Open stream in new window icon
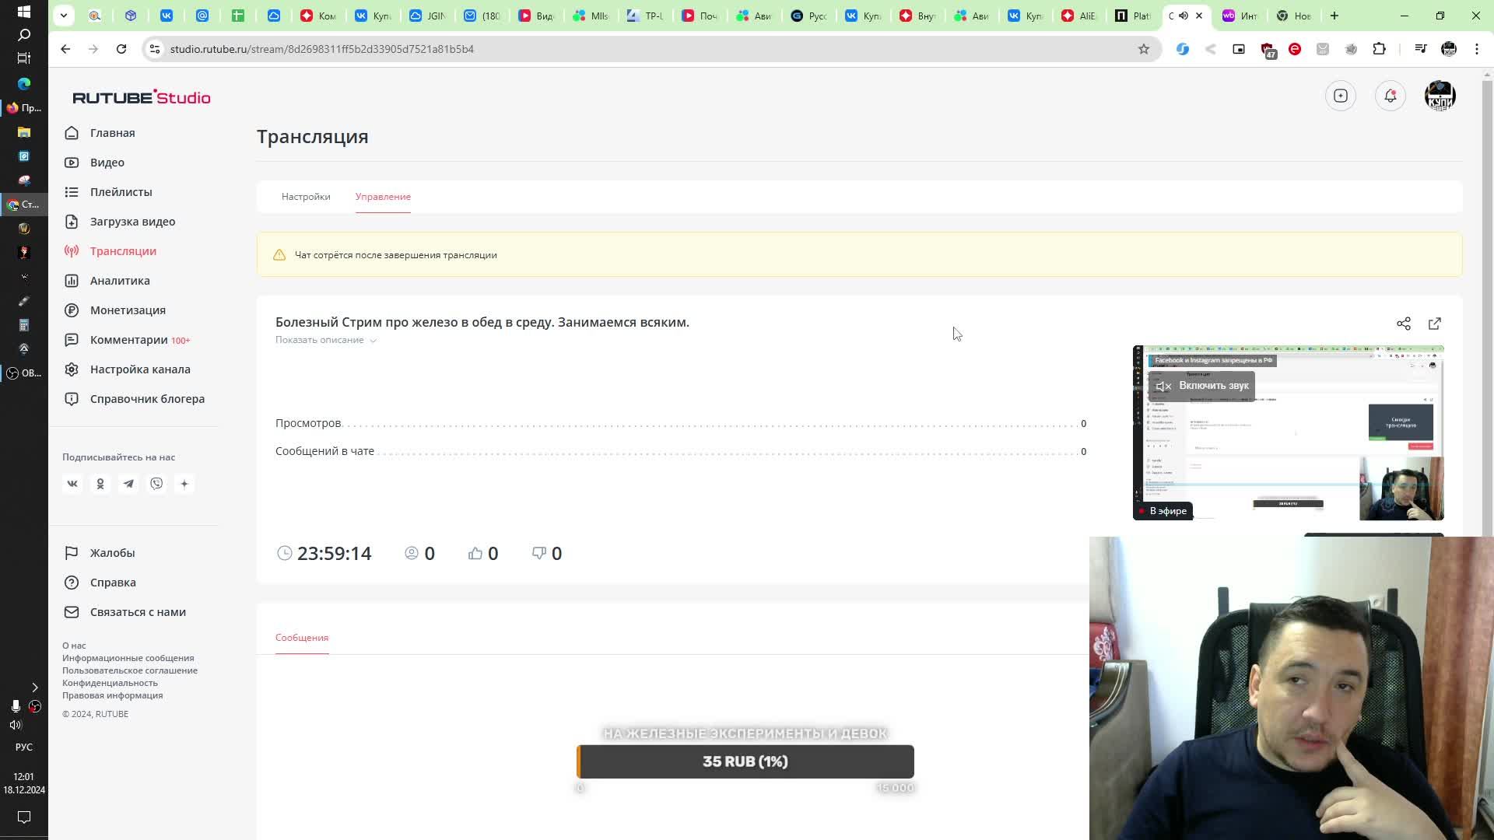 (x=1434, y=324)
